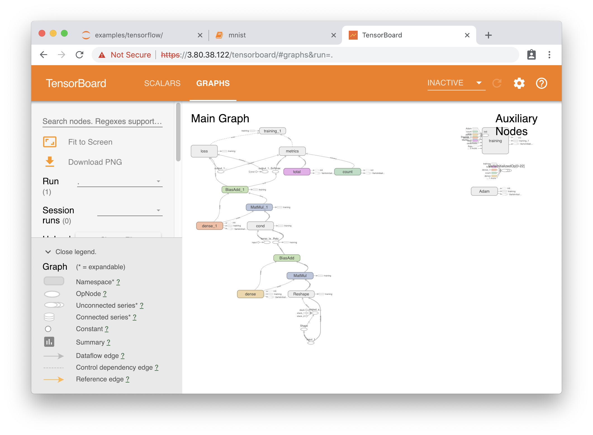Image resolution: width=593 pixels, height=435 pixels.
Task: Select the TensorBoard browser tab
Action: (x=409, y=35)
